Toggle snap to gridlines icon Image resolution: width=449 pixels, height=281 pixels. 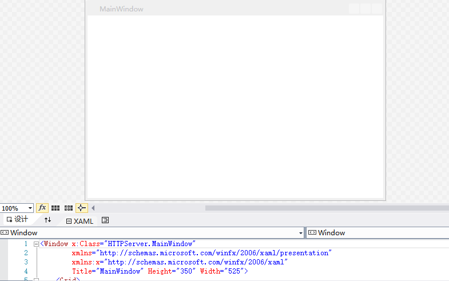69,208
